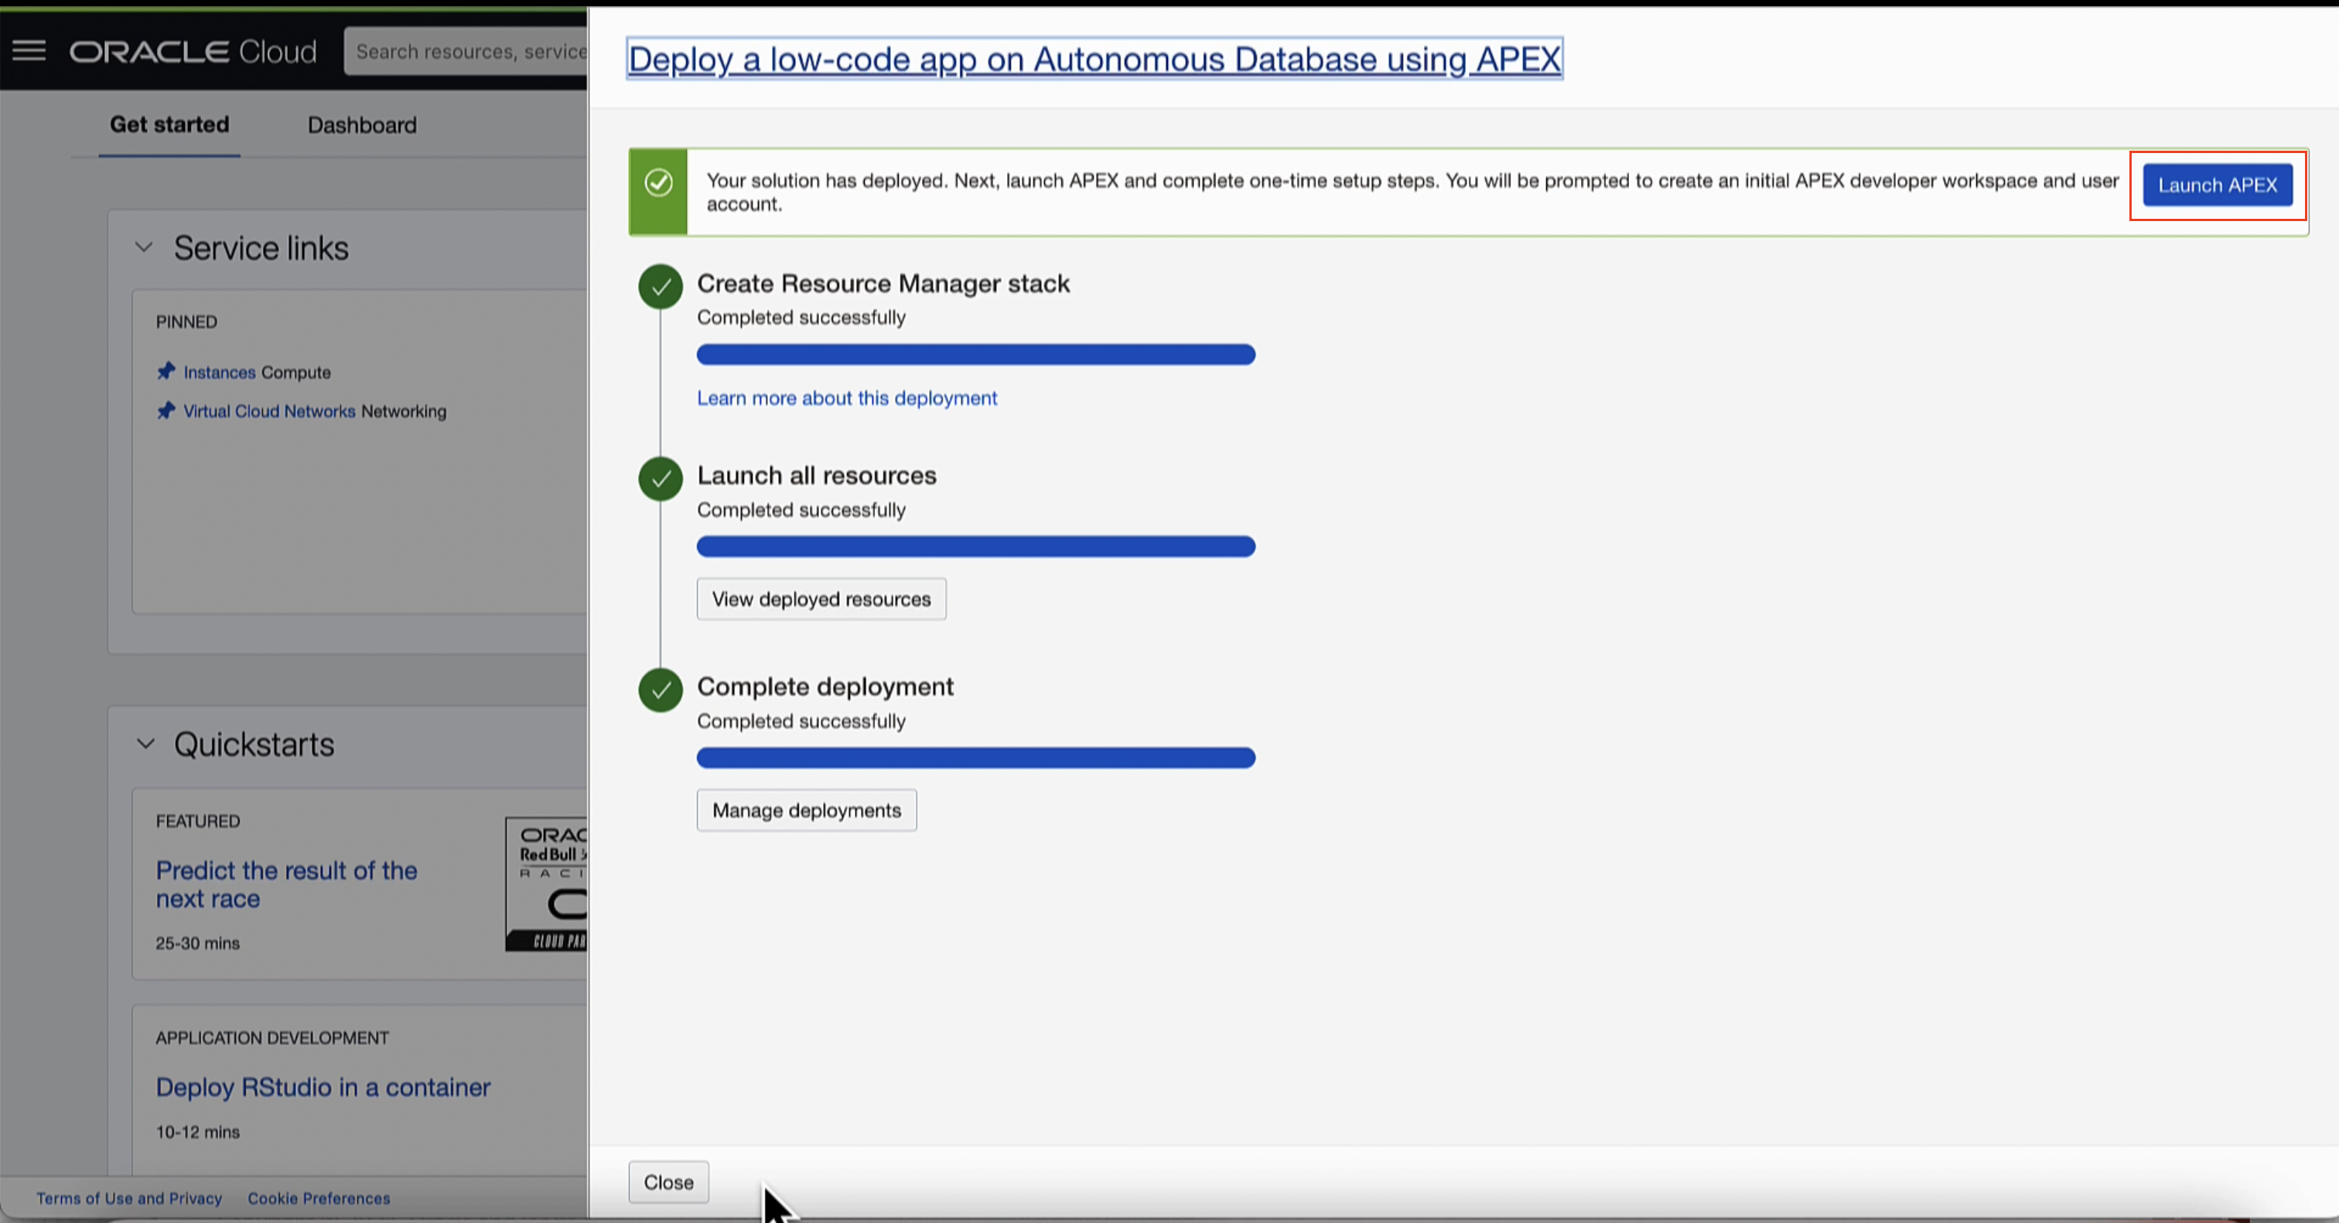This screenshot has height=1223, width=2339.
Task: Click the Complete deployment checkmark icon
Action: coord(660,690)
